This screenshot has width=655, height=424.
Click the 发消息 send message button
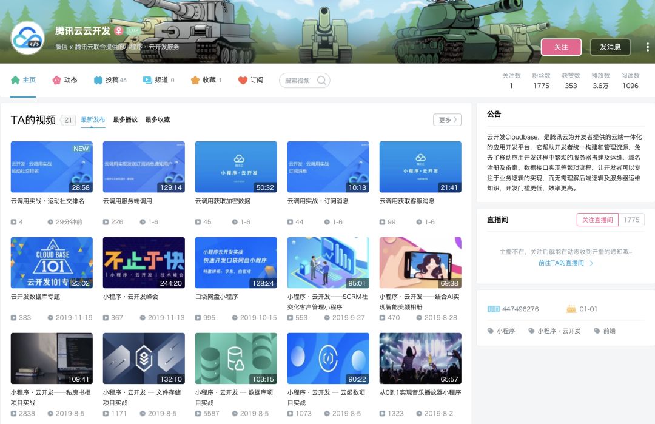(x=610, y=47)
